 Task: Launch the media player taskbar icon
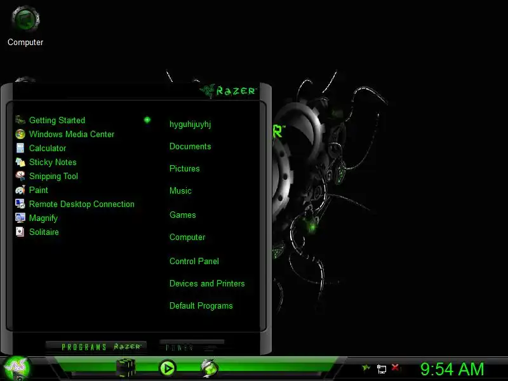click(168, 368)
